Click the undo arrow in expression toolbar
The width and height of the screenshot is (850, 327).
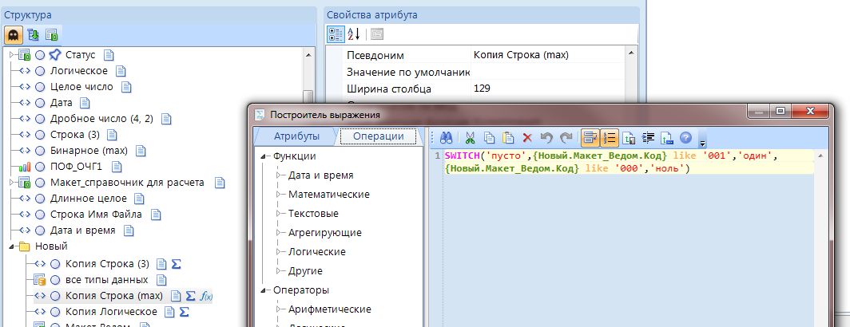tap(546, 136)
